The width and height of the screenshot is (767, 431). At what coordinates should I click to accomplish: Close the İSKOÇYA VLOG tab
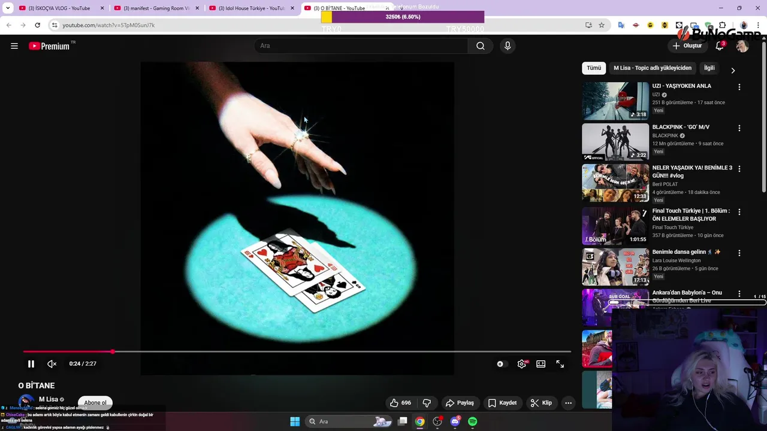(x=102, y=8)
